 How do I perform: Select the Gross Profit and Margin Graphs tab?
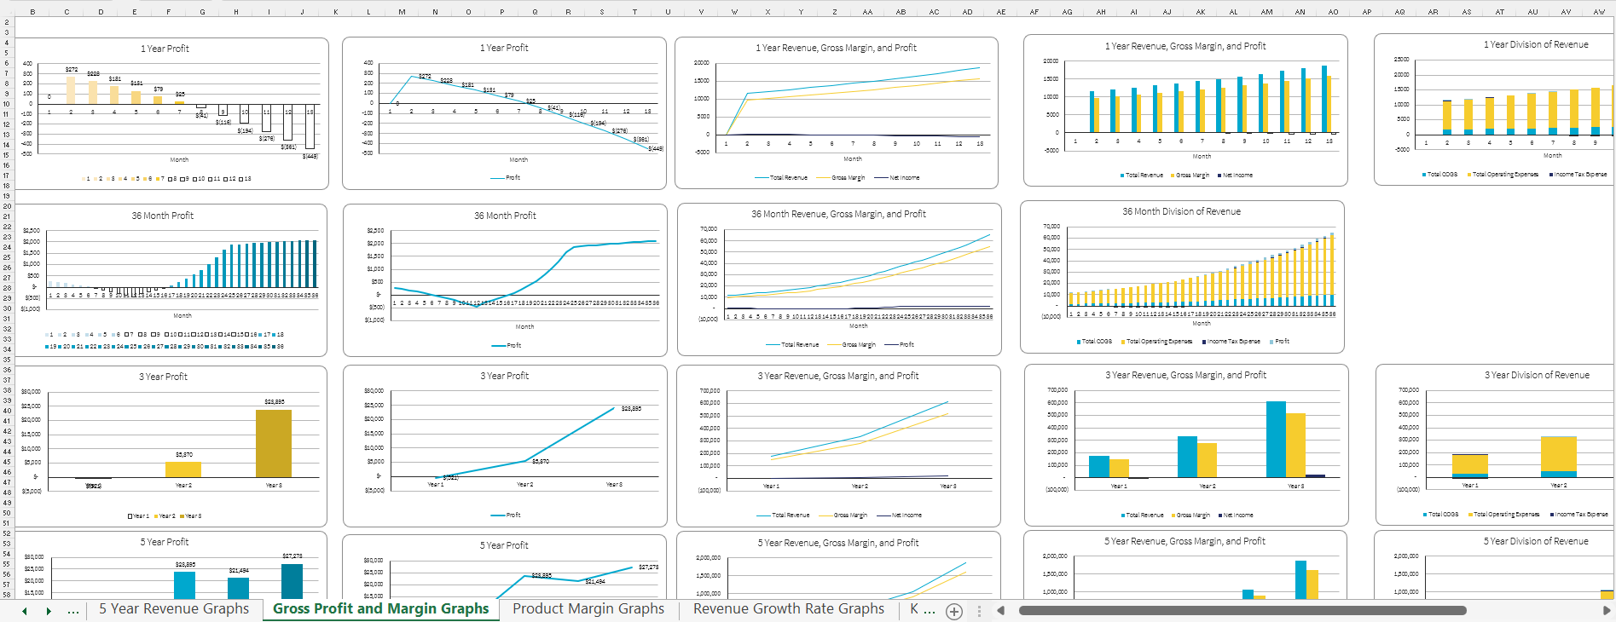(x=380, y=608)
